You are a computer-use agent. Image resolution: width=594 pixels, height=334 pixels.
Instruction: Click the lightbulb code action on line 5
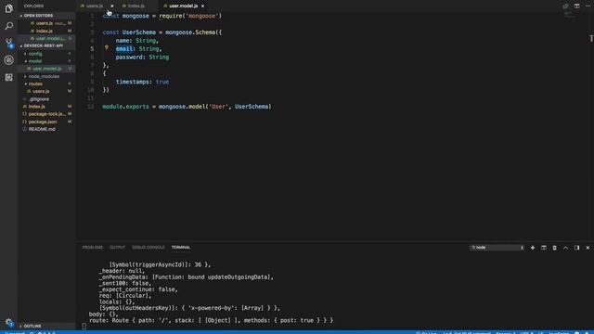tap(107, 47)
